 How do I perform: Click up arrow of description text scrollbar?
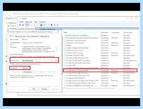[56, 47]
